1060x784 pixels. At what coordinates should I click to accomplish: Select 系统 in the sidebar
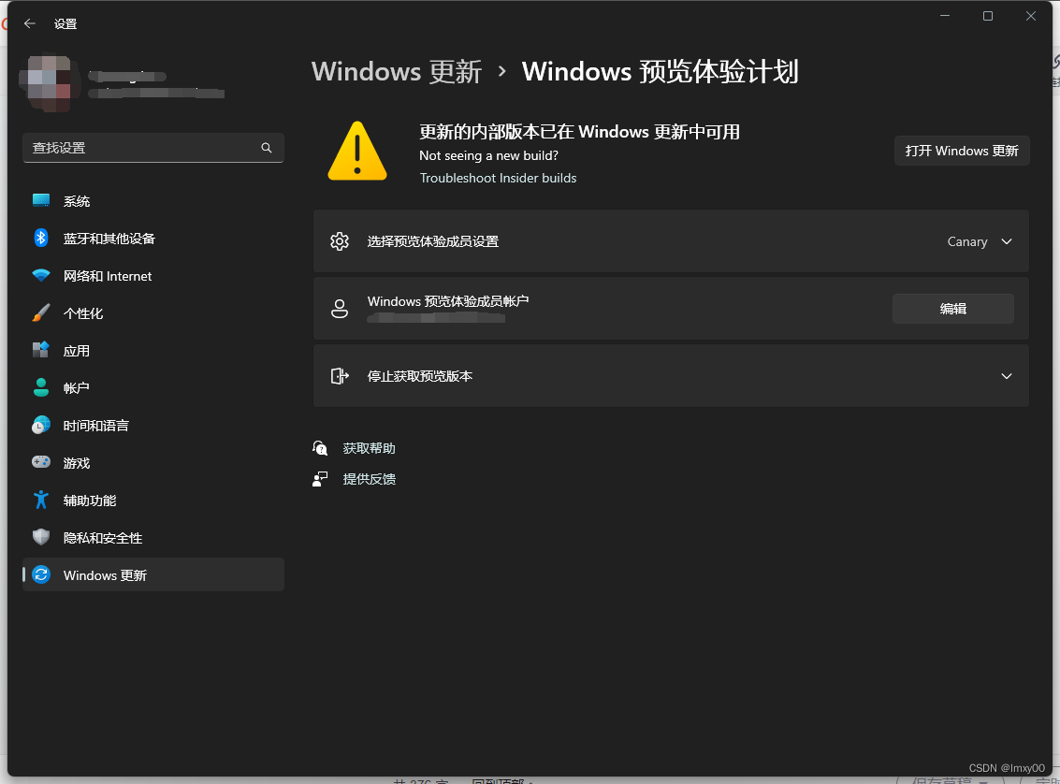click(152, 201)
